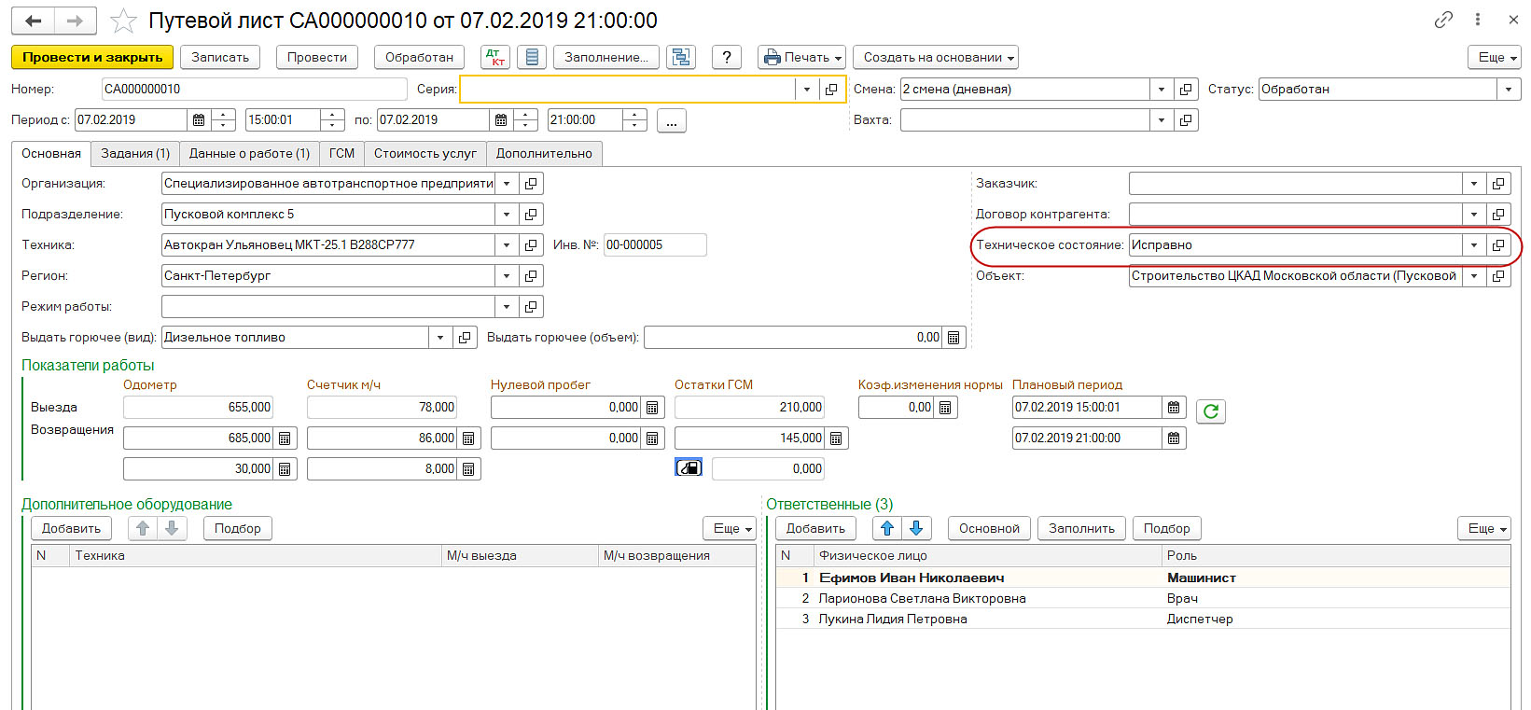Image resolution: width=1531 pixels, height=710 pixels.
Task: Click Заполнить button in Ответственные
Action: 1081,528
